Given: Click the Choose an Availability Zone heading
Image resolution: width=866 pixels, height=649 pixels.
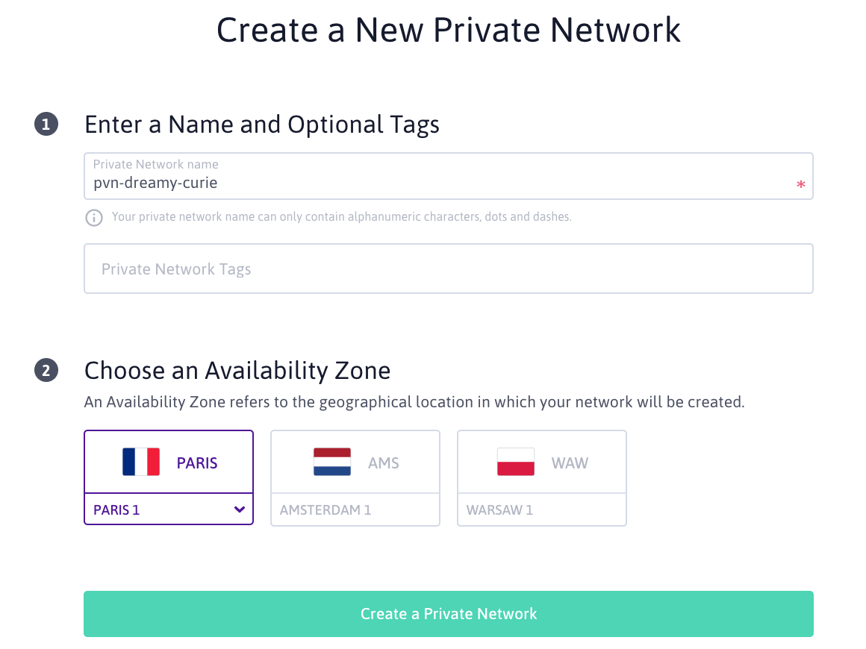Looking at the screenshot, I should click(x=237, y=371).
